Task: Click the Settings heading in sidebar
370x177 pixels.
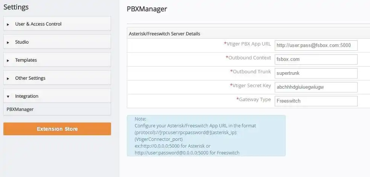Action: pyautogui.click(x=16, y=7)
